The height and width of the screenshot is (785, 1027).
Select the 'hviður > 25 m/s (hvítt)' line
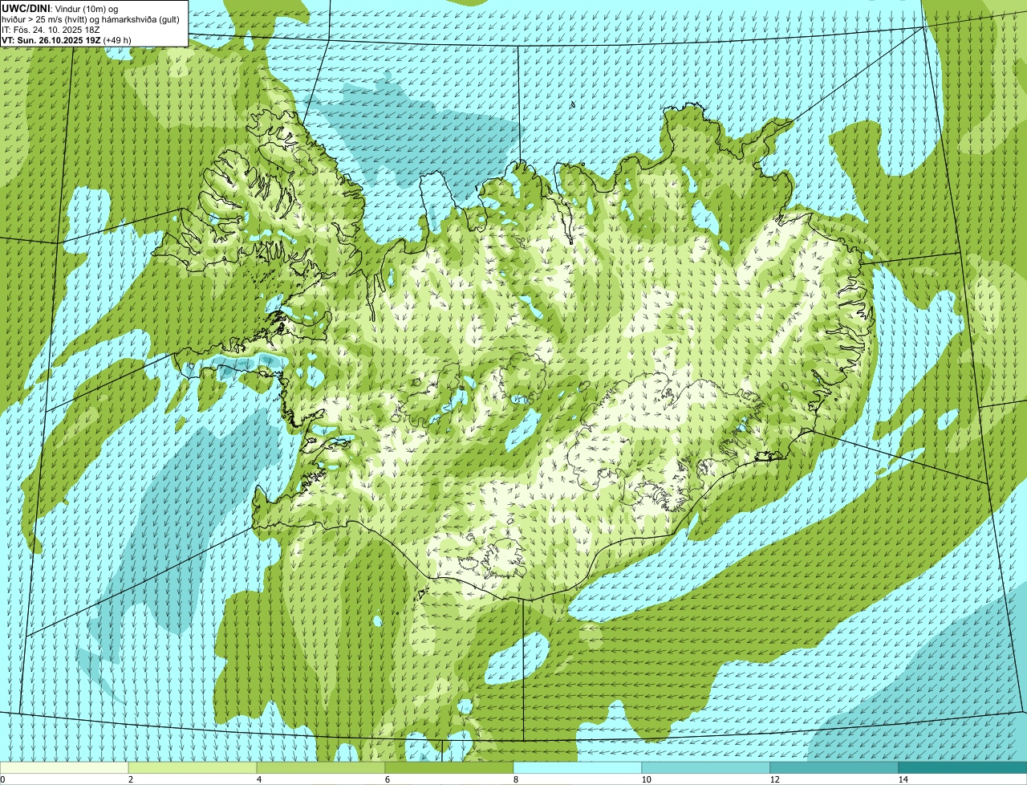(x=90, y=18)
